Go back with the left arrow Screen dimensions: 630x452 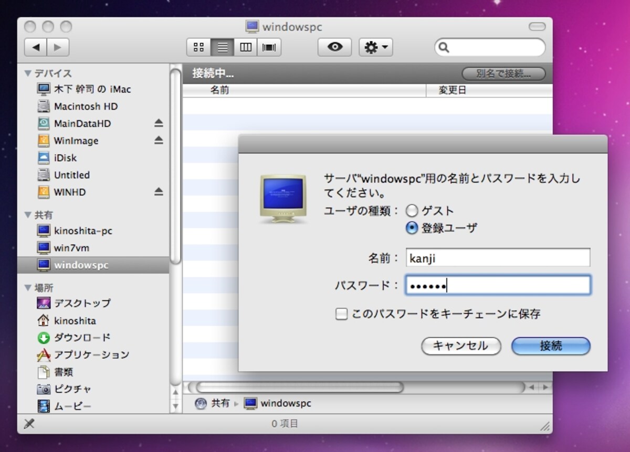(36, 48)
